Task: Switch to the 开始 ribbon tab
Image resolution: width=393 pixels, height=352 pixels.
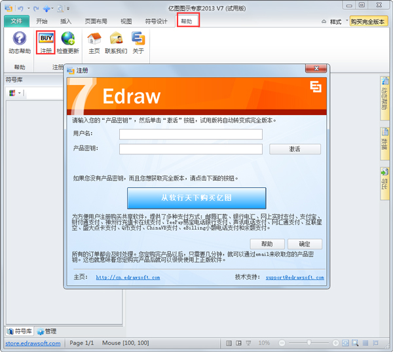Action: click(42, 22)
